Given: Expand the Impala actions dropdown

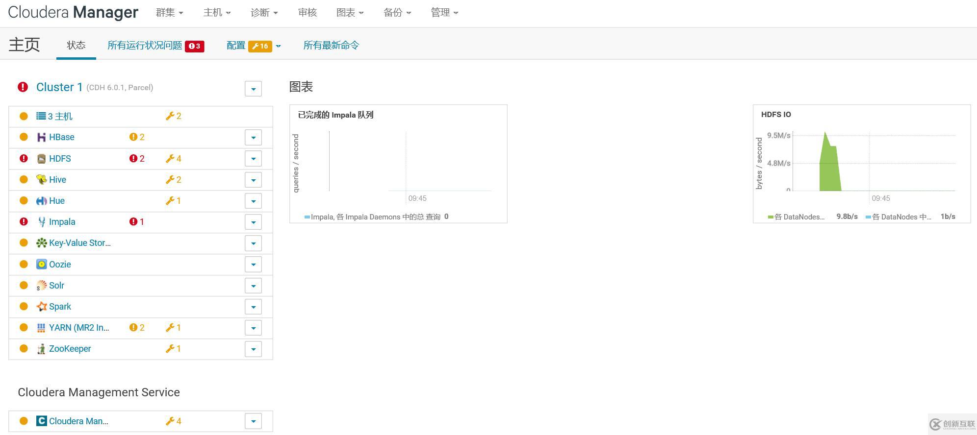Looking at the screenshot, I should pyautogui.click(x=253, y=222).
